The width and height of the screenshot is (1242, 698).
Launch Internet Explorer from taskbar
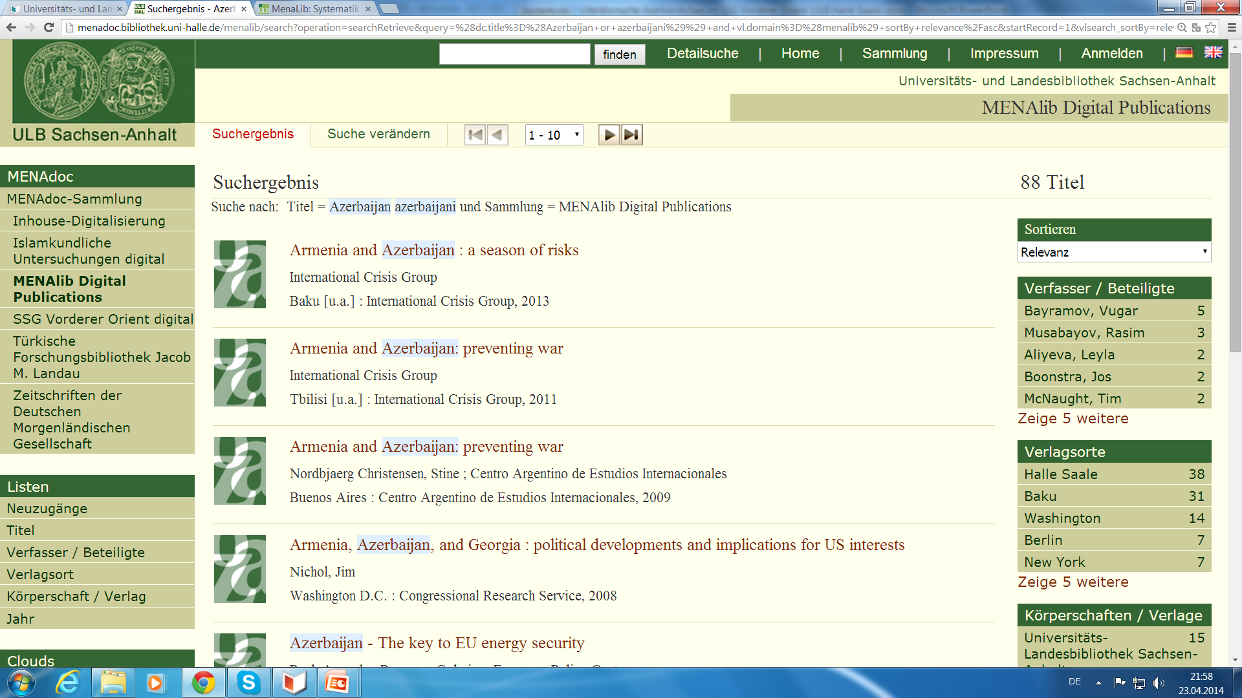(x=67, y=682)
